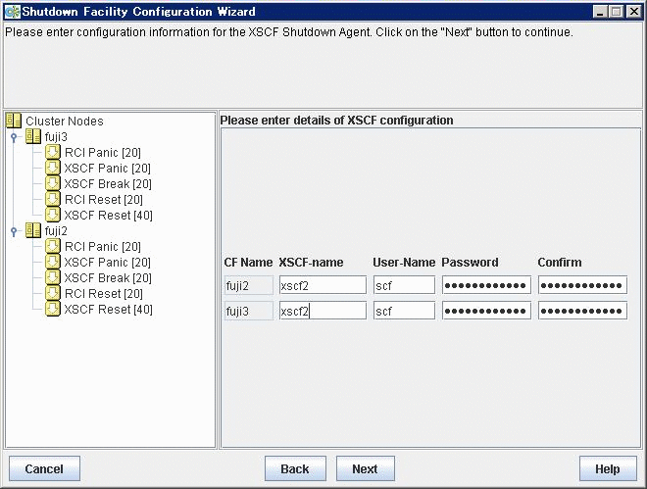This screenshot has width=647, height=489.
Task: Focus User-Name field for fuji3
Action: tap(404, 311)
